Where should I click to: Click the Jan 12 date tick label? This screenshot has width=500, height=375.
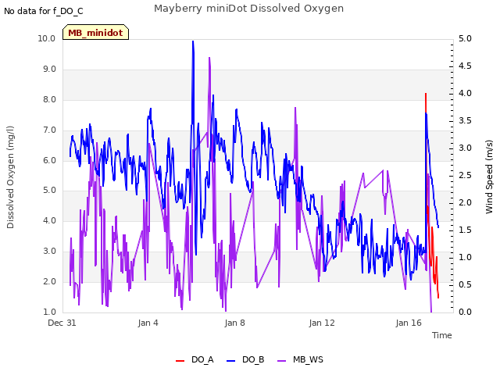[322, 323]
